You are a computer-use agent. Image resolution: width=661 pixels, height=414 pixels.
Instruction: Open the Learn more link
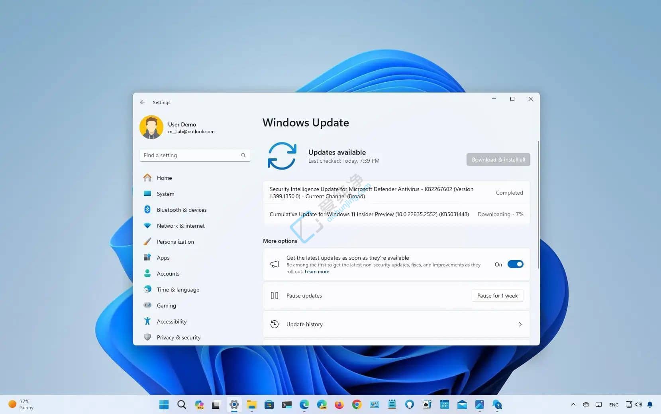(x=317, y=272)
